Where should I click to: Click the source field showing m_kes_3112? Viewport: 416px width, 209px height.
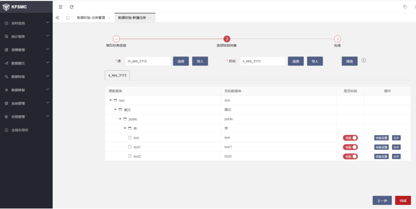pyautogui.click(x=148, y=61)
